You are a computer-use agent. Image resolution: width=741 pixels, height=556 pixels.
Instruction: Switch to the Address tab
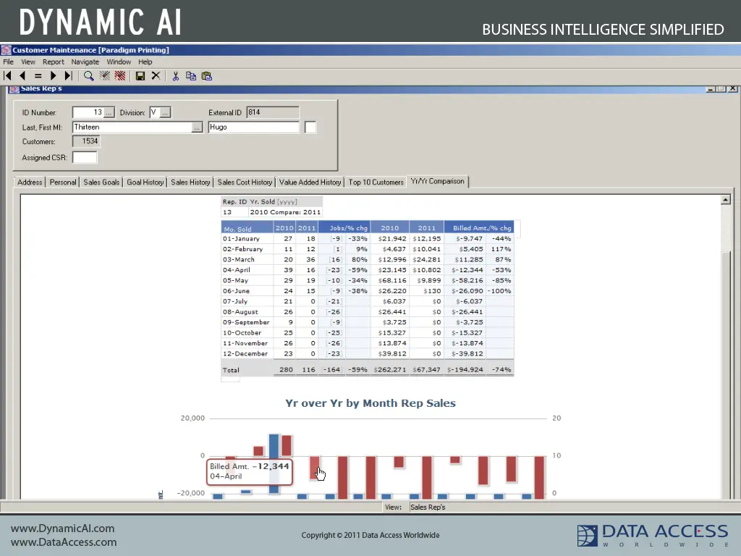(30, 182)
